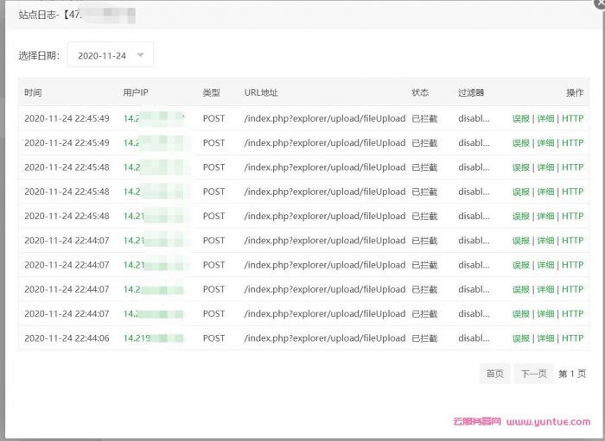This screenshot has width=605, height=441.
Task: Open the 选择日期 date dropdown
Action: 110,55
